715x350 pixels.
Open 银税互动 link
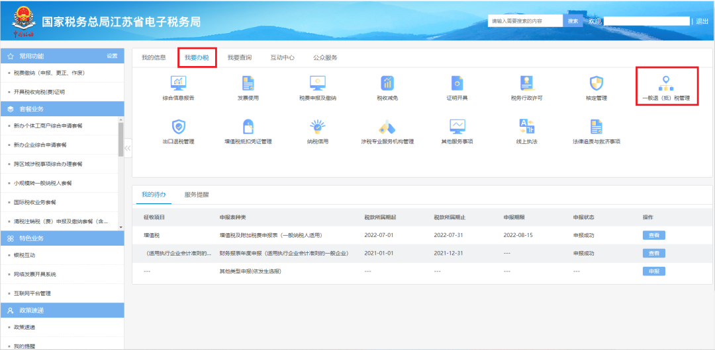coord(24,256)
